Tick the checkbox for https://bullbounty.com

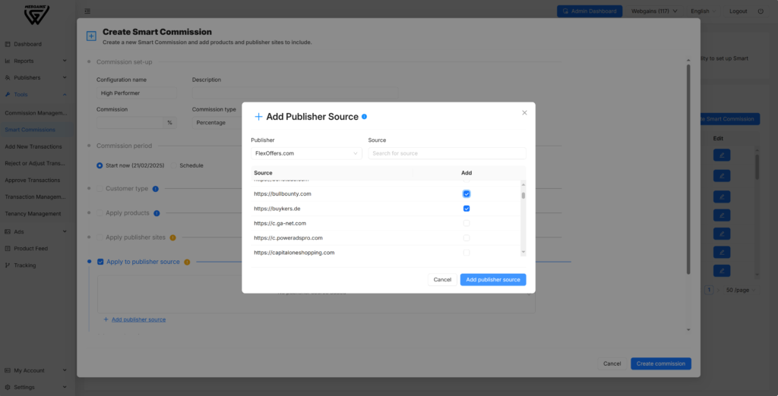pos(466,193)
